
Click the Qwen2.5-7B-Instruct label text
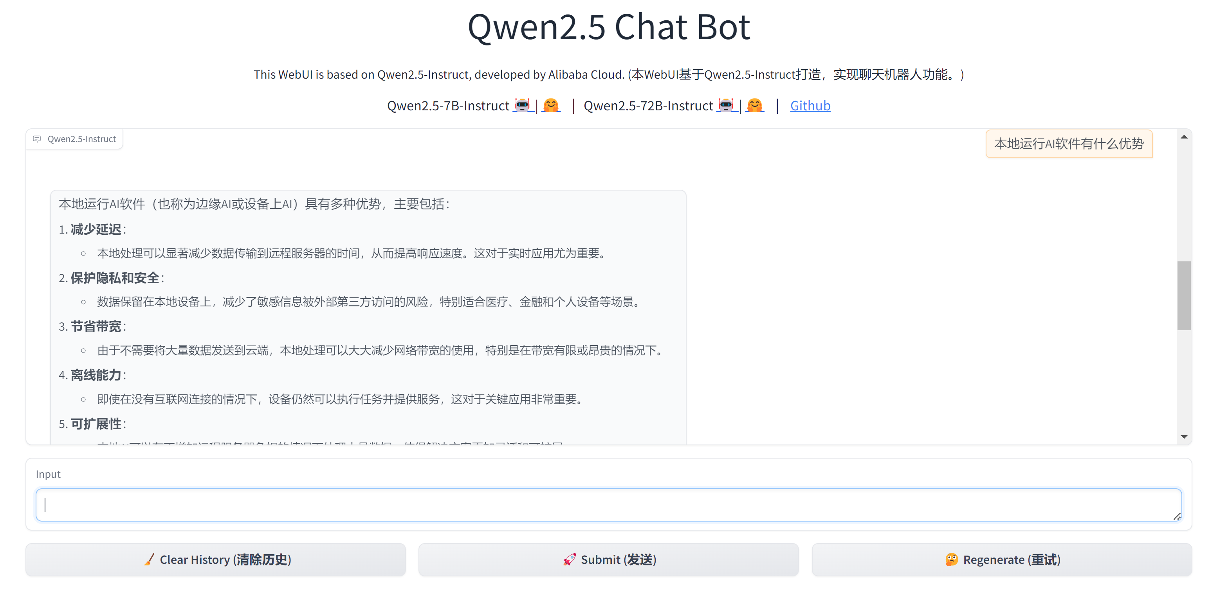coord(448,105)
